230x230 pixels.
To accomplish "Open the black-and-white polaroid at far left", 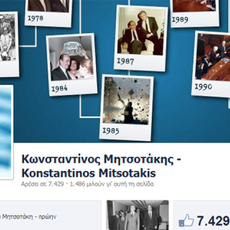I will pos(9,44).
